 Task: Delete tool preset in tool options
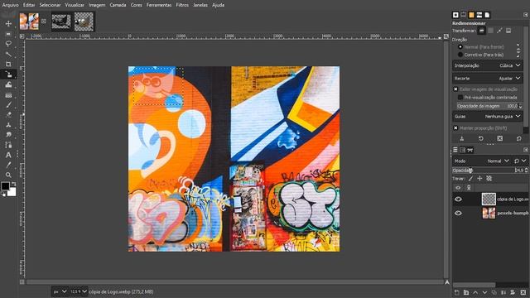500,138
